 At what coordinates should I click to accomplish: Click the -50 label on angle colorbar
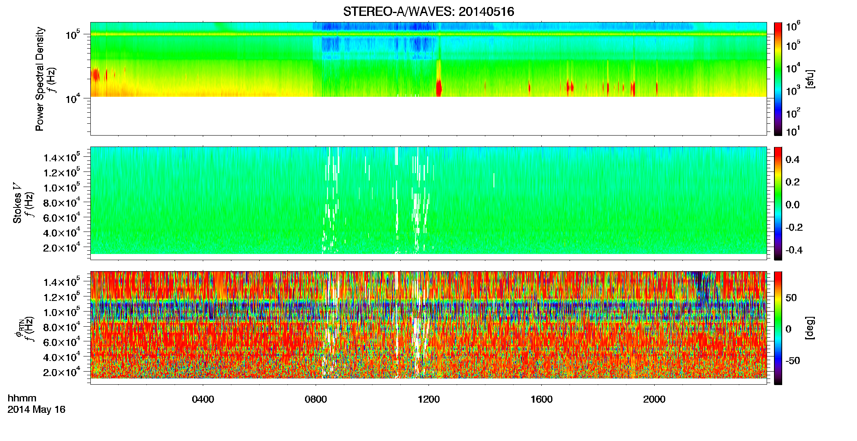793,361
